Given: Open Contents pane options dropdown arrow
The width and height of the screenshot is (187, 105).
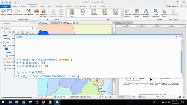Looking at the screenshot, I should pyautogui.click(x=31, y=23).
